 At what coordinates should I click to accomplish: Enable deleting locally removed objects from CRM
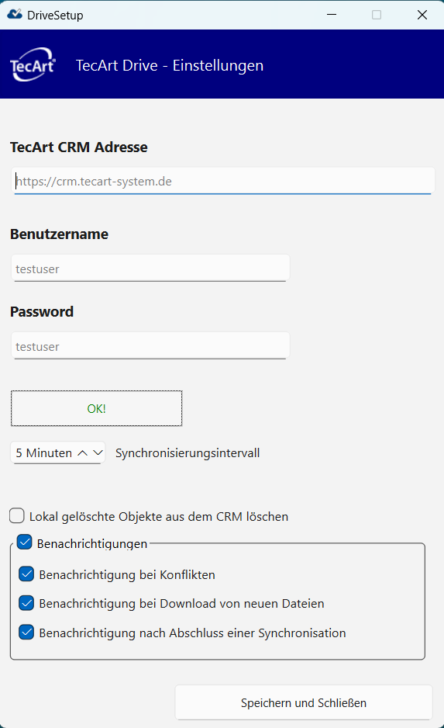click(17, 516)
